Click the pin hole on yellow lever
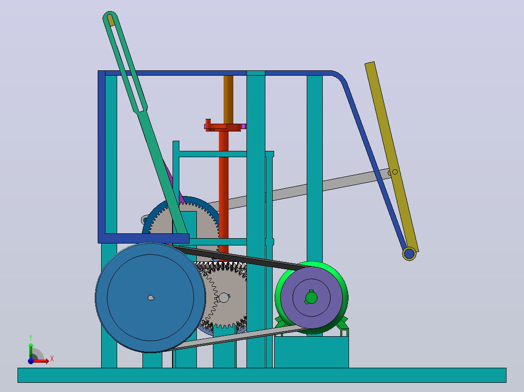This screenshot has width=524, height=392. pos(395,172)
